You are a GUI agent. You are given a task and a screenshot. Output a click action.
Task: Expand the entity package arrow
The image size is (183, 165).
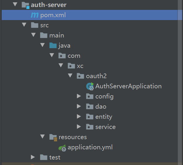(x=79, y=116)
